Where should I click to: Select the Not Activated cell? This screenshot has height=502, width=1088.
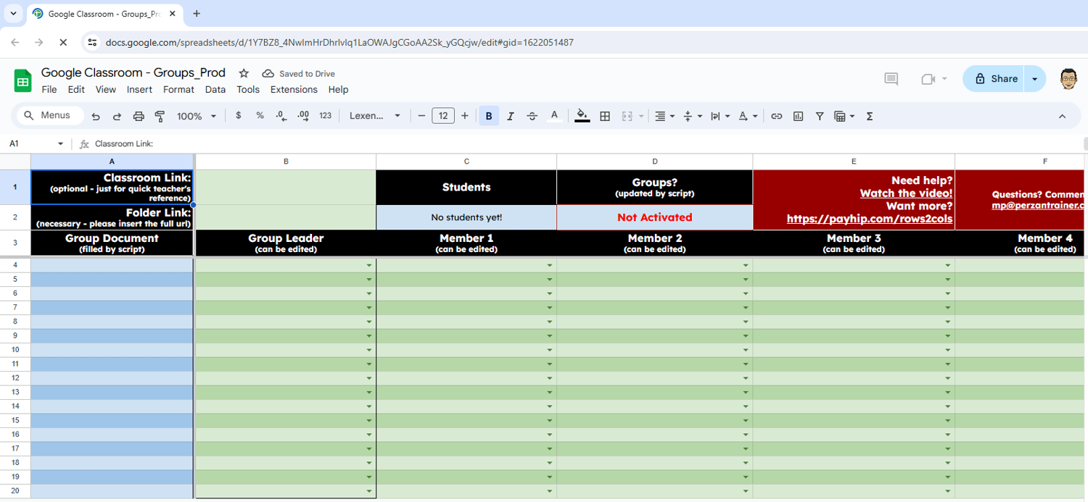coord(654,217)
